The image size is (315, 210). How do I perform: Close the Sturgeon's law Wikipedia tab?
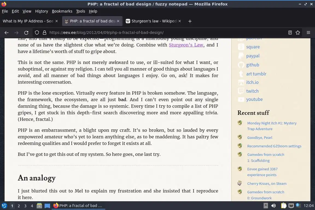point(180,21)
